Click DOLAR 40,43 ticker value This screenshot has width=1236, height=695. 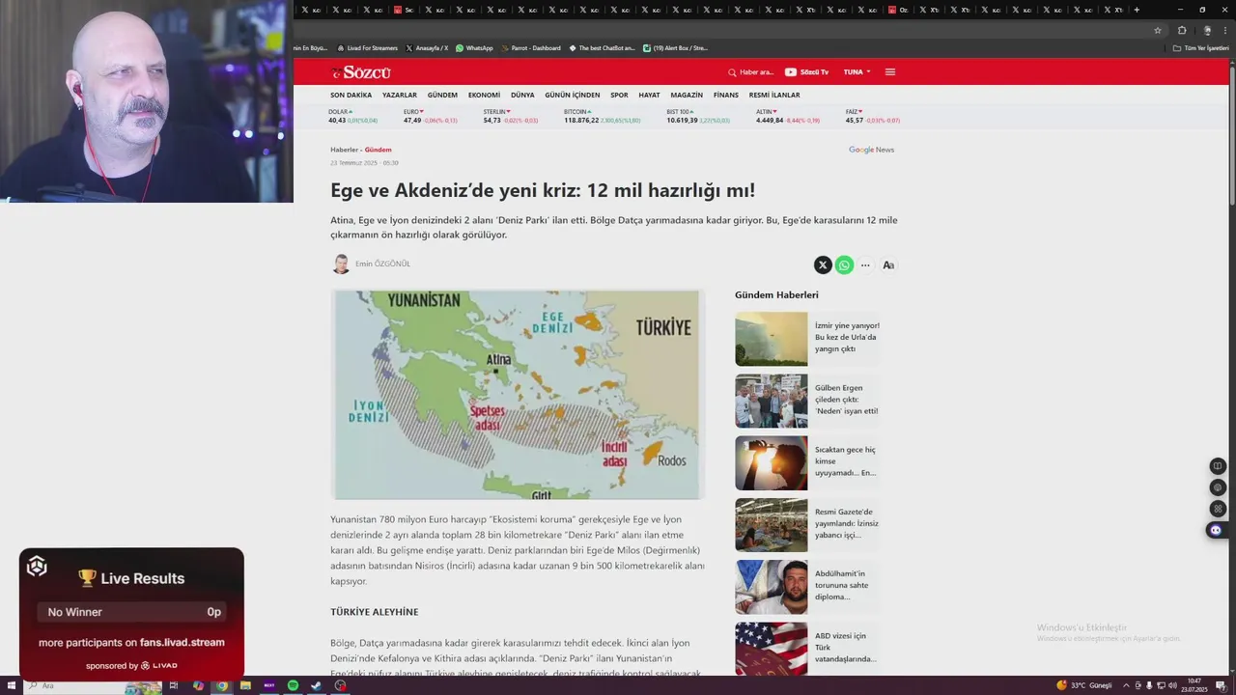337,120
